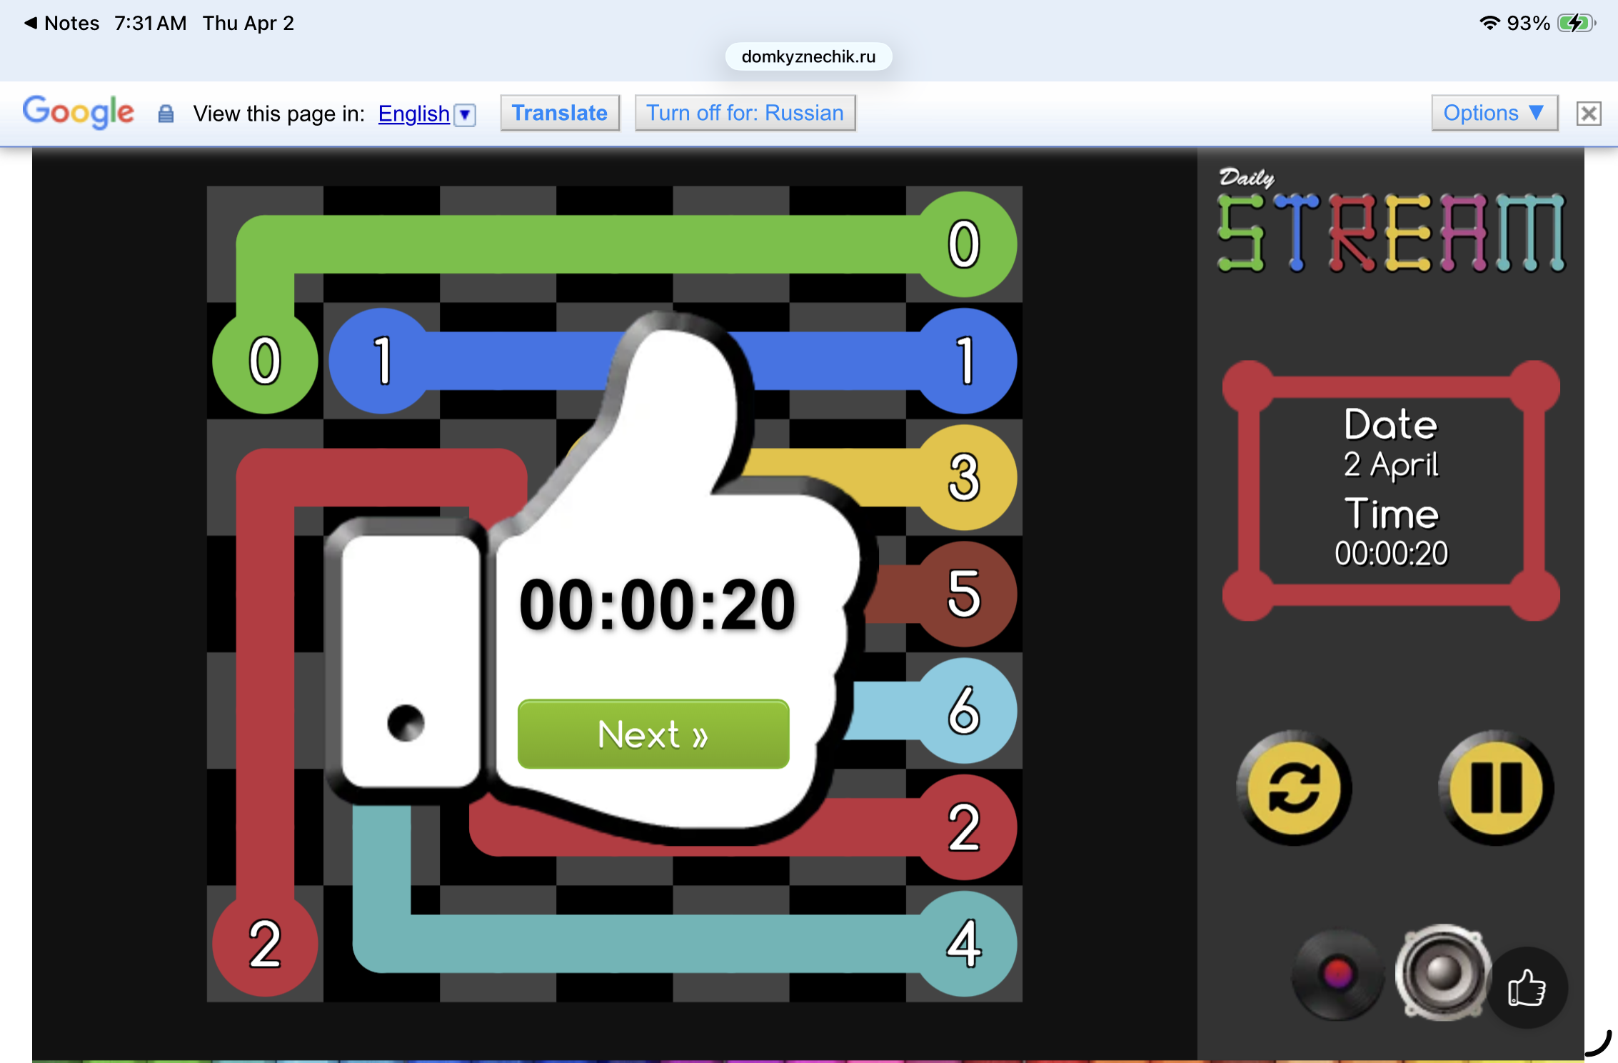The width and height of the screenshot is (1618, 1063).
Task: Toggle music with the vinyl record icon
Action: tap(1337, 974)
